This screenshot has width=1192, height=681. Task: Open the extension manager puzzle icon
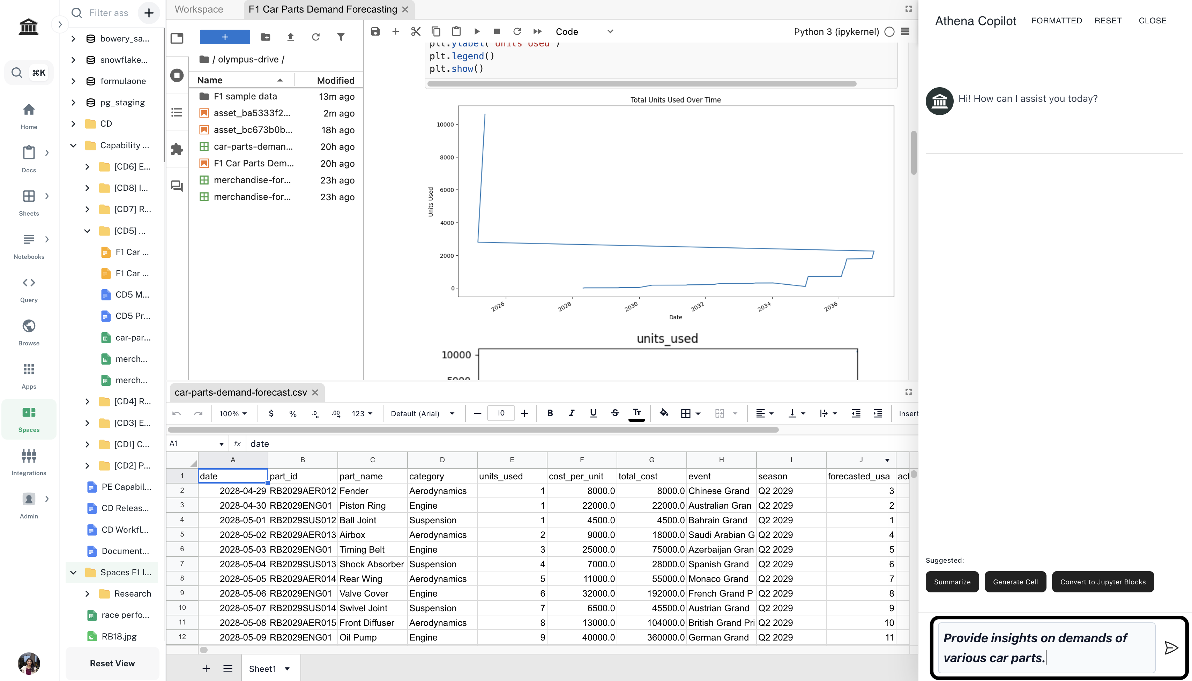177,149
